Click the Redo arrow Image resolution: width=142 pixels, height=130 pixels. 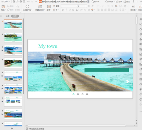coord(32,1)
